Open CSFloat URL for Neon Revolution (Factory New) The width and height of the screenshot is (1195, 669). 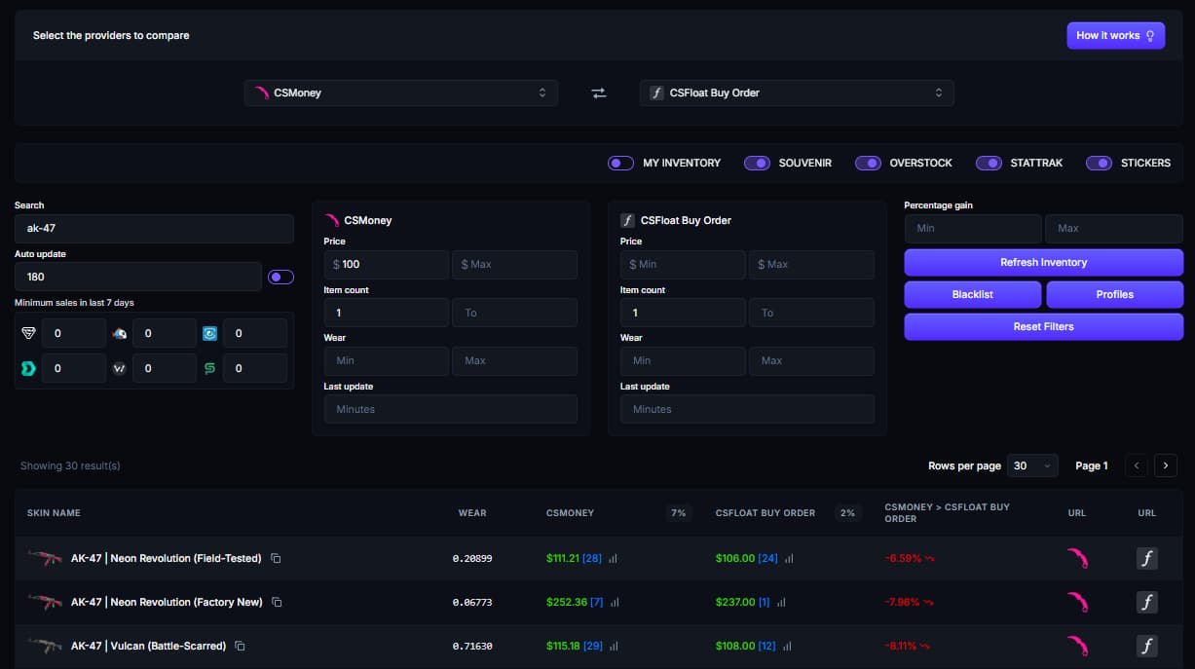click(x=1147, y=602)
